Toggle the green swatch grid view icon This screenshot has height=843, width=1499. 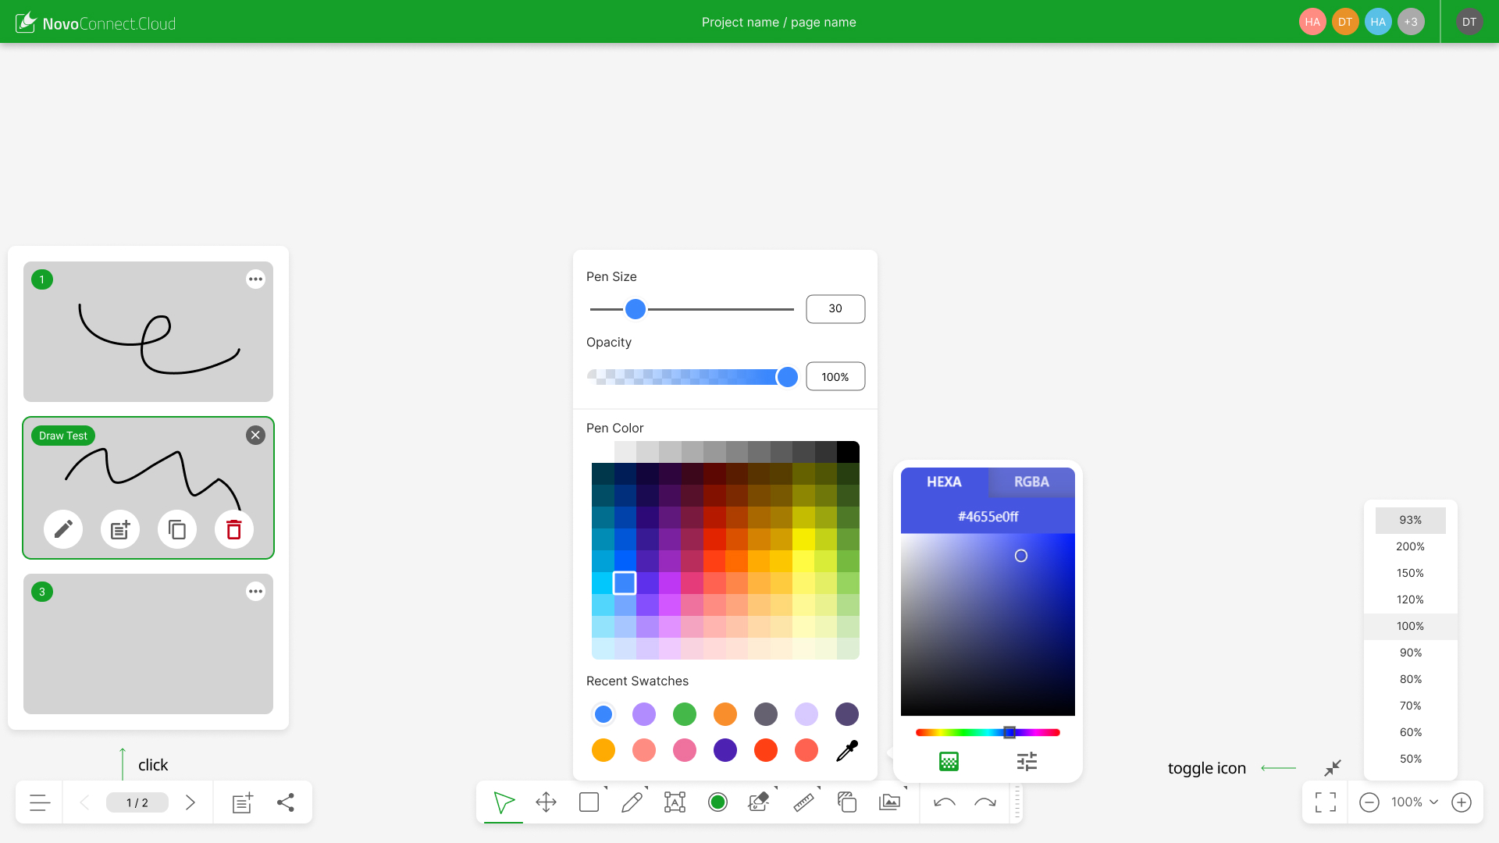(x=949, y=761)
